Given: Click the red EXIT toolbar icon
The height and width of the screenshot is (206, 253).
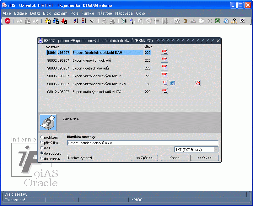Looking at the screenshot, I should click(8, 21).
